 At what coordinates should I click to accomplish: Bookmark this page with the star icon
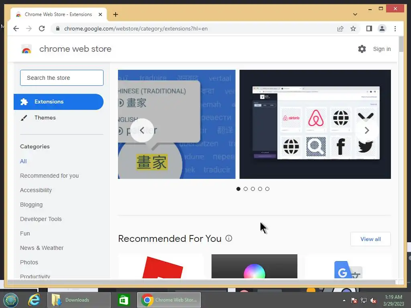[353, 28]
